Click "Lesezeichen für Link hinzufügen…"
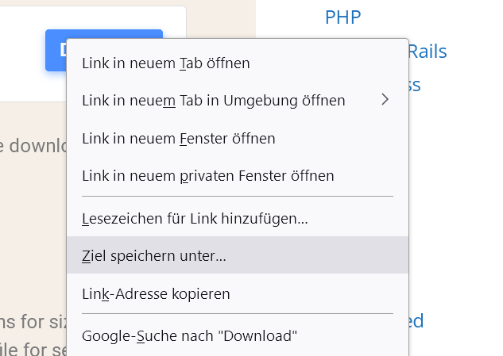This screenshot has height=356, width=503. click(195, 218)
